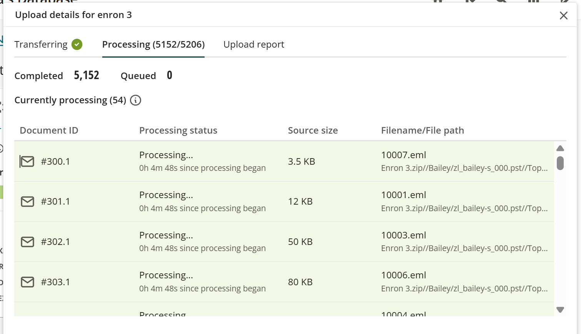
Task: Click the green Transferring complete checkmark icon
Action: pos(77,45)
